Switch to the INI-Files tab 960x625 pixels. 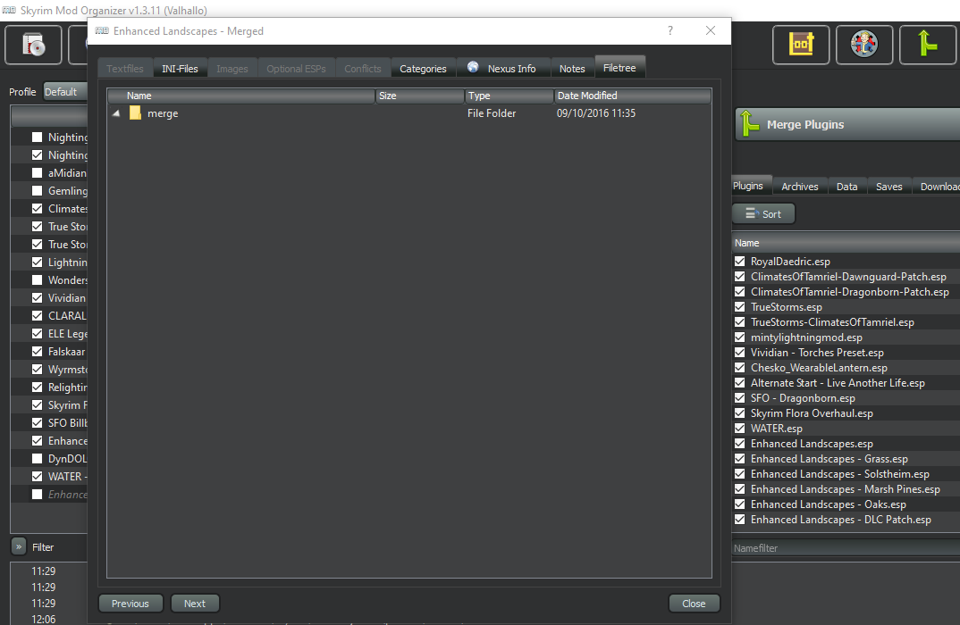[180, 69]
